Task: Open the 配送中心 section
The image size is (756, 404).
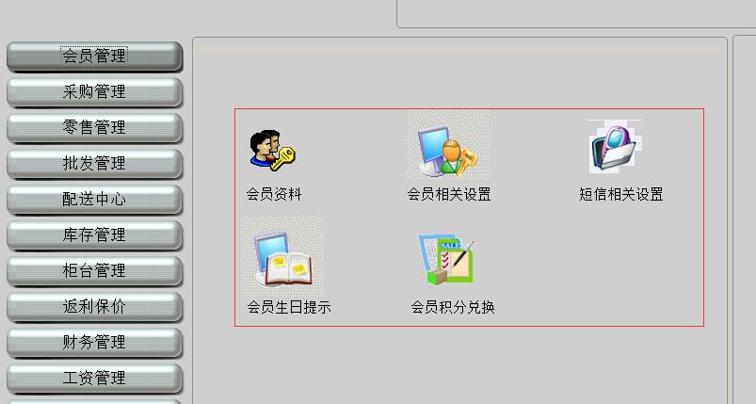Action: tap(94, 199)
